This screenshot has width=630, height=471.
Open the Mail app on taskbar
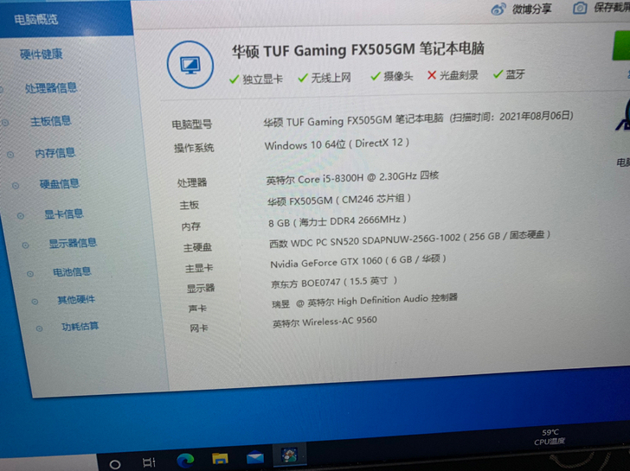click(x=255, y=457)
